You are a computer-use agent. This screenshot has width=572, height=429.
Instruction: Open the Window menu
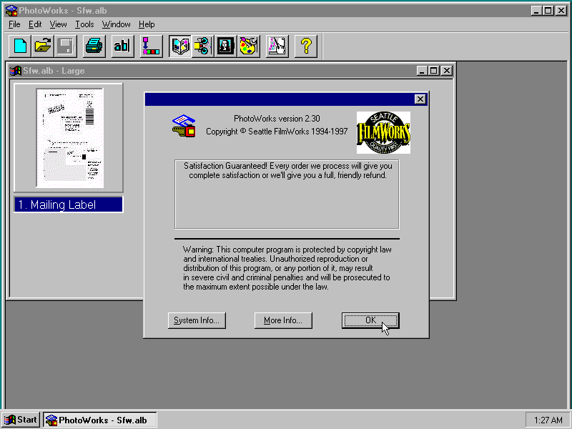click(117, 24)
